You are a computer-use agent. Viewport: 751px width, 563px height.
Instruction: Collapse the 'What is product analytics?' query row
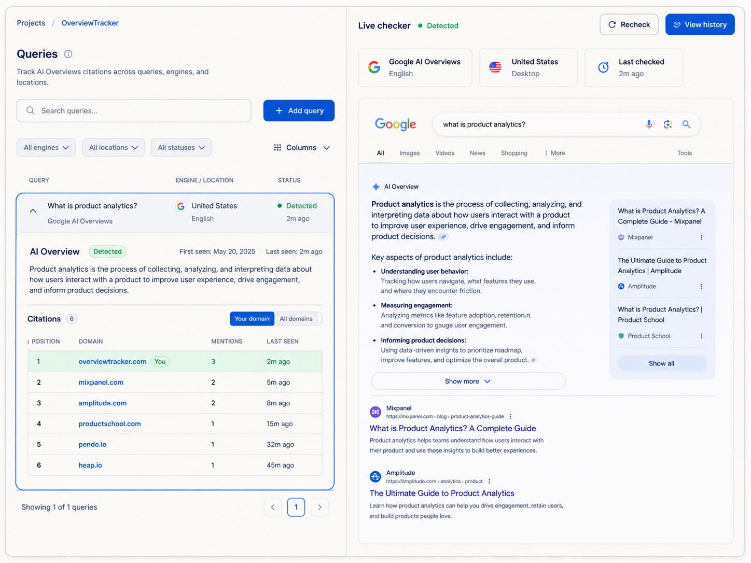pyautogui.click(x=33, y=211)
